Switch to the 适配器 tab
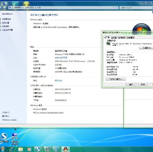 (x=107, y=37)
